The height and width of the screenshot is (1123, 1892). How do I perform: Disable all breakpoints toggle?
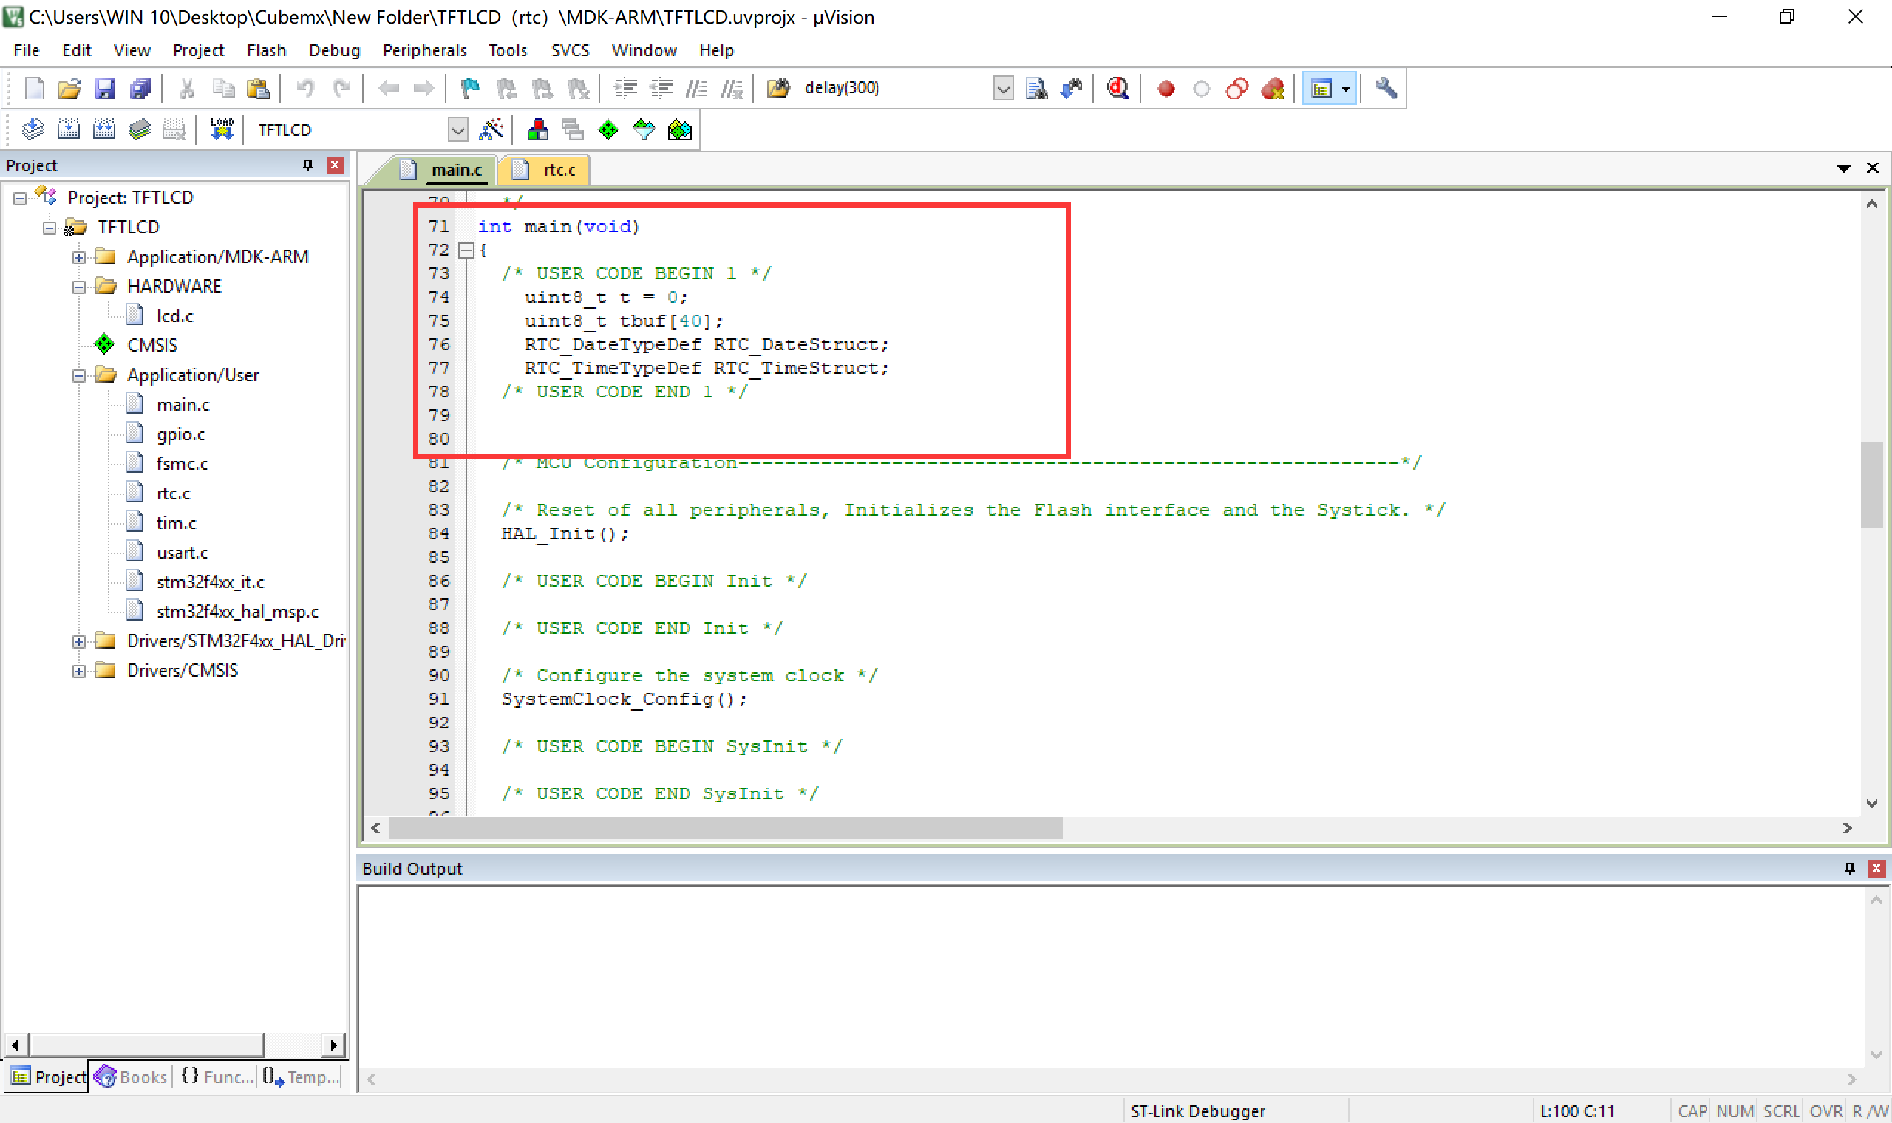coord(1236,88)
